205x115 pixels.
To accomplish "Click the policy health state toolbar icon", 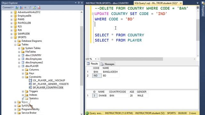I will pyautogui.click(x=39, y=8).
